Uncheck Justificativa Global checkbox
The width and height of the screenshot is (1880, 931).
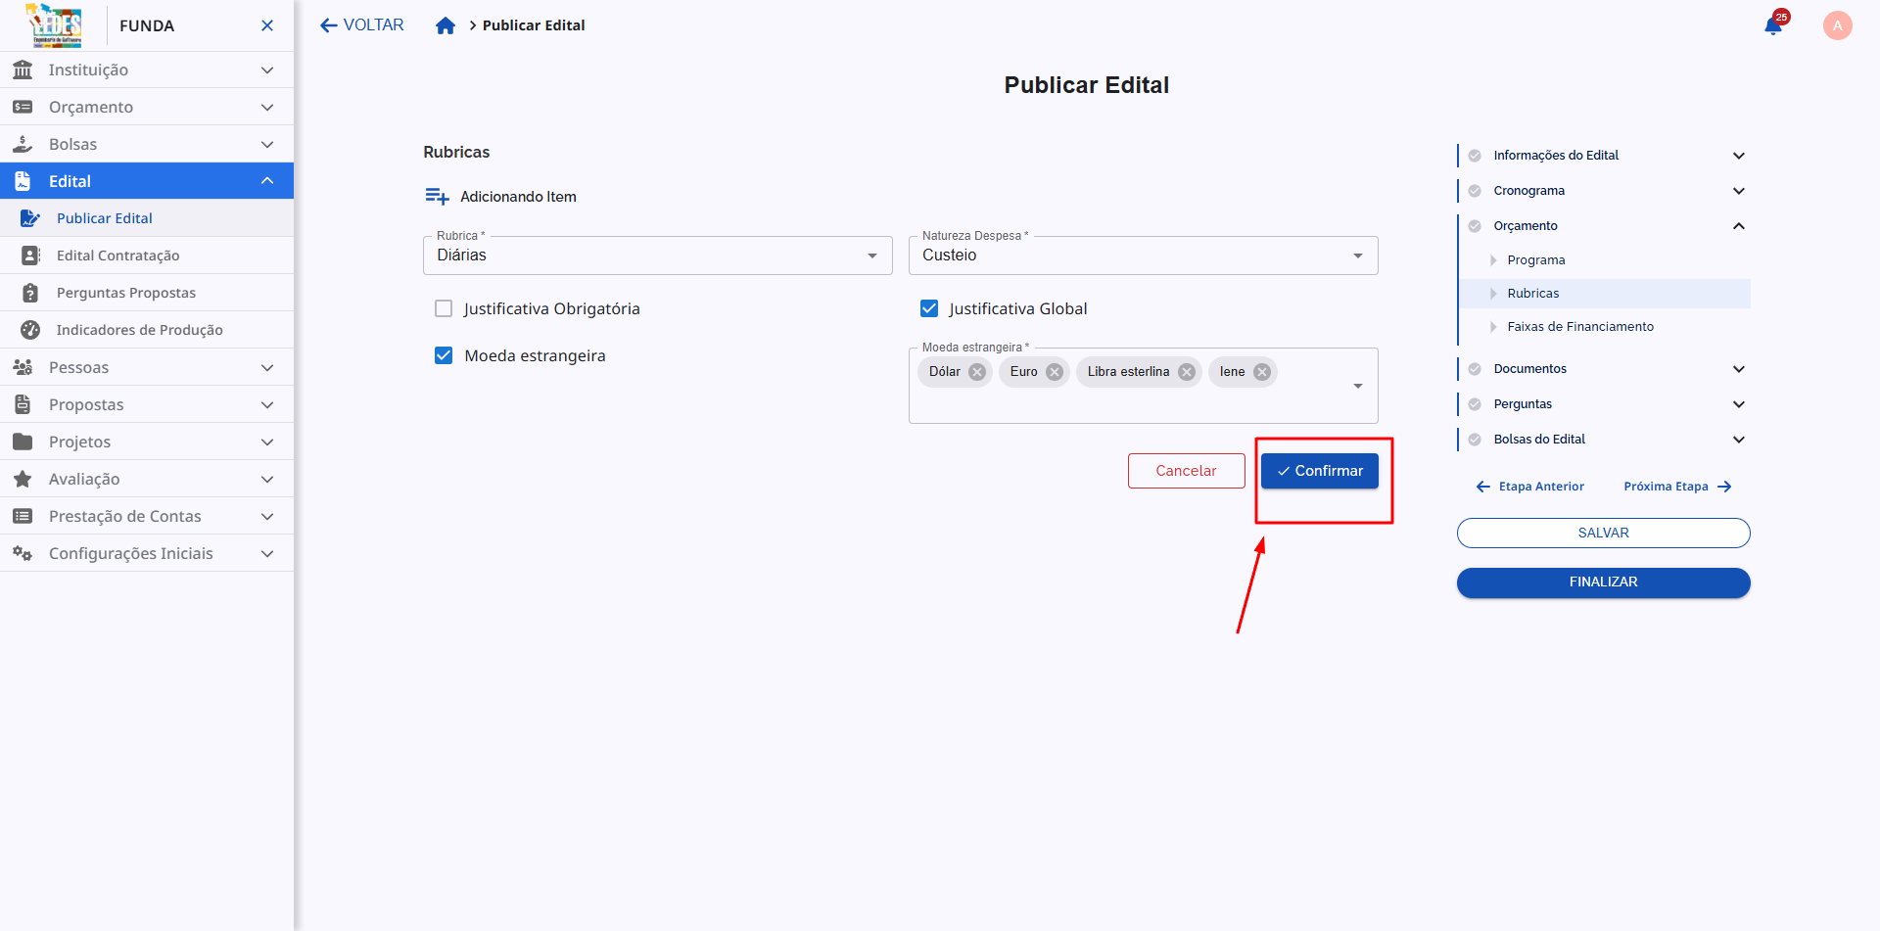[929, 309]
